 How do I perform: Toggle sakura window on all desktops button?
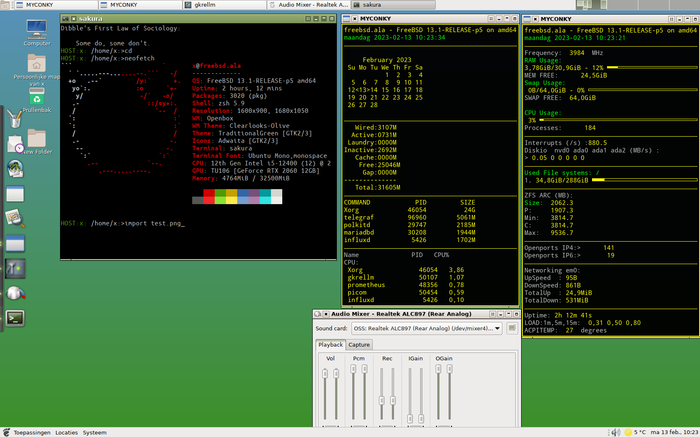tap(308, 19)
